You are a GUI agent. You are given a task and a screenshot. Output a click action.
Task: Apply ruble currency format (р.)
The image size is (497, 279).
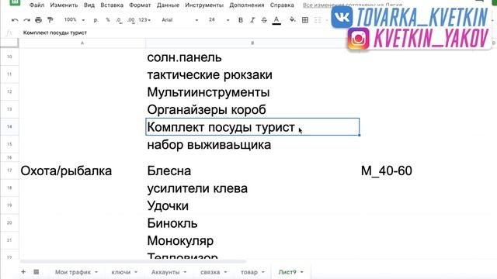click(x=96, y=20)
